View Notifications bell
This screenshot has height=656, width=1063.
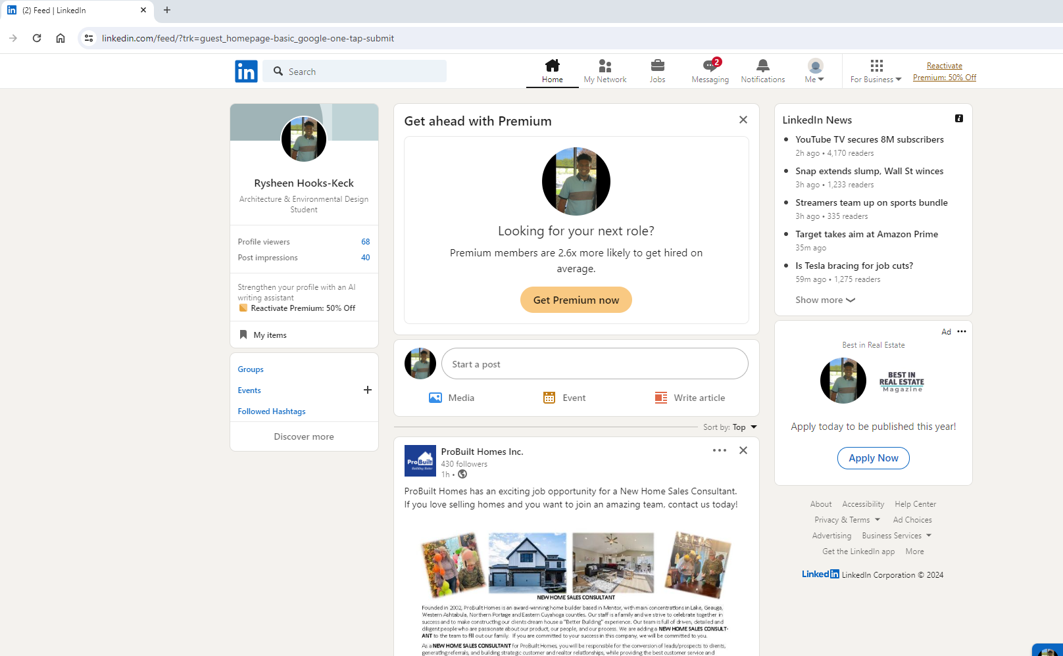click(763, 71)
